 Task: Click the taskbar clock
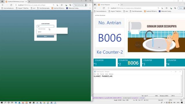[x=178, y=103]
